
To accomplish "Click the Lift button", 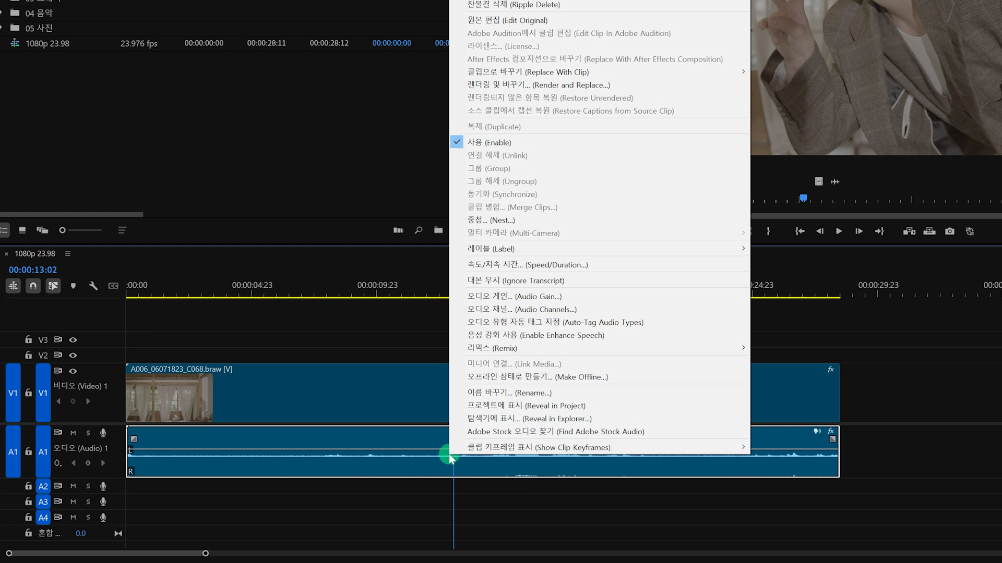I will coord(909,231).
